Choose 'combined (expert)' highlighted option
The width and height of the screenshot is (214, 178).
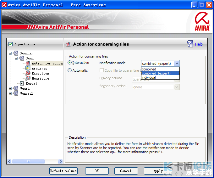[x=160, y=73]
